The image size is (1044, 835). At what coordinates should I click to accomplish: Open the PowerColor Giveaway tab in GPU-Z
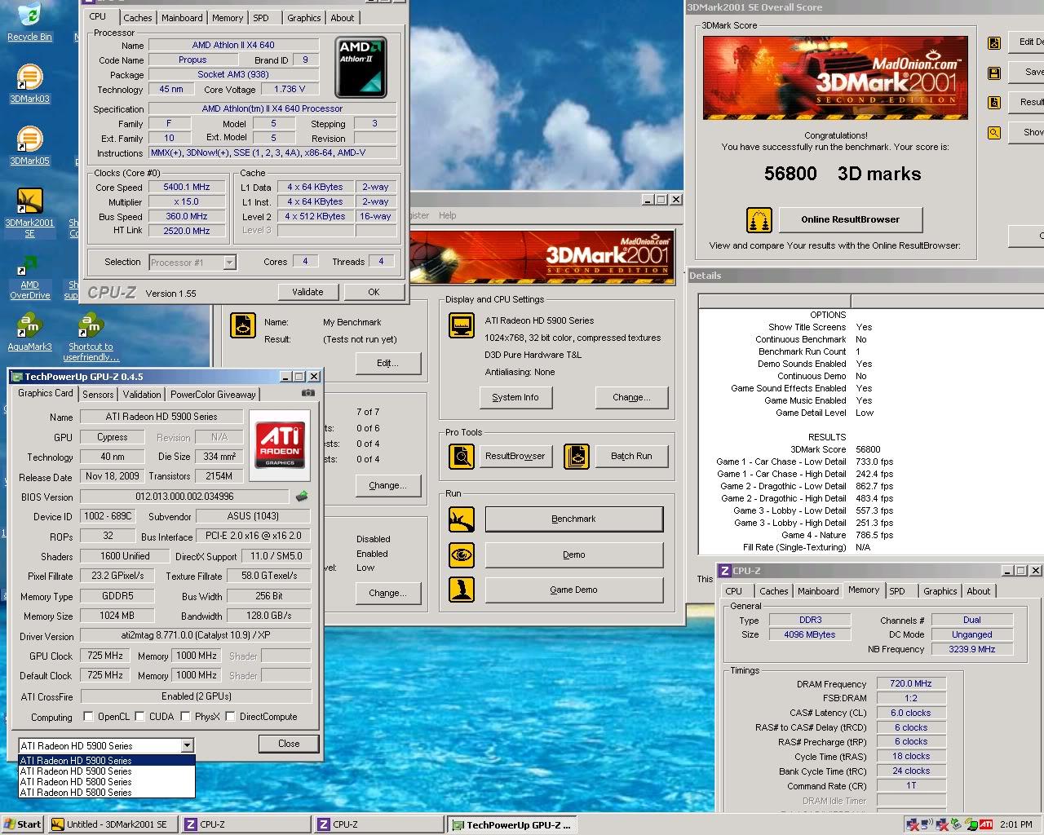pyautogui.click(x=213, y=395)
